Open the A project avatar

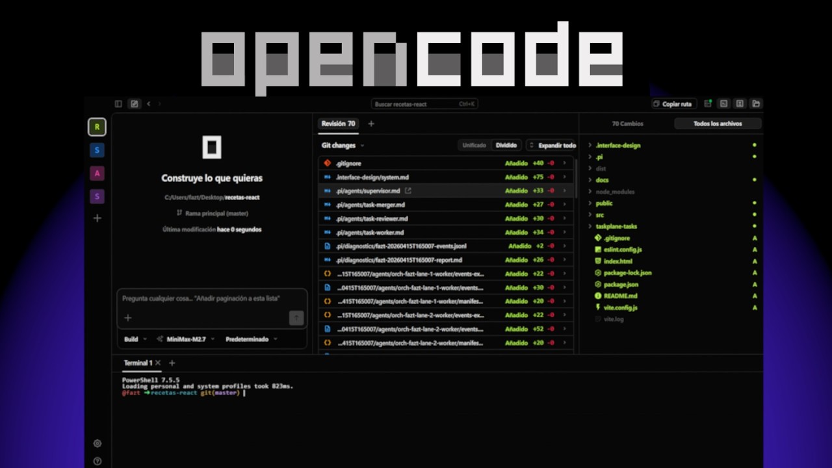coord(97,174)
